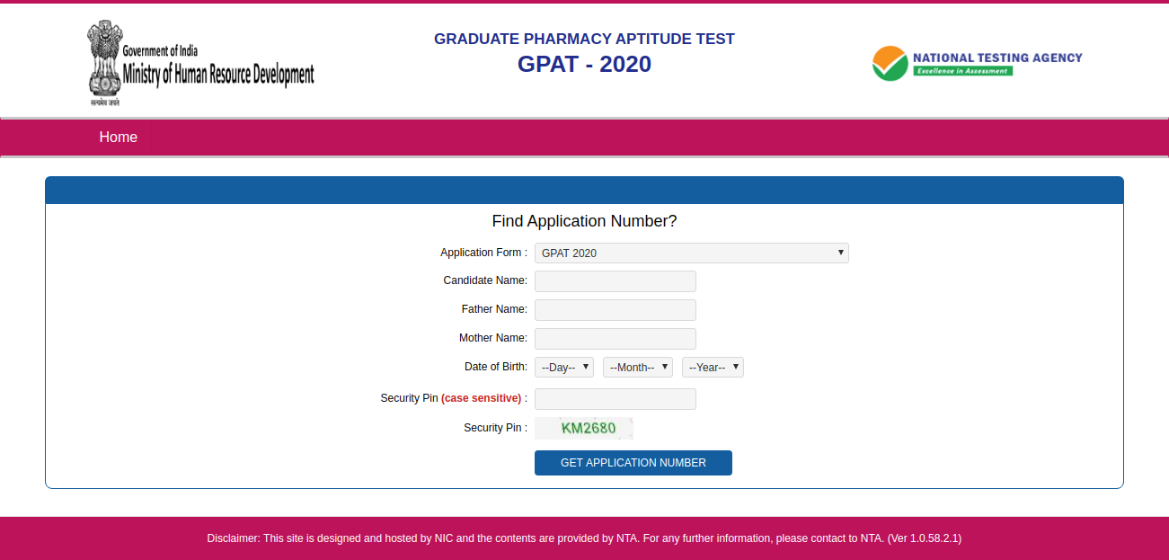Select GPAT 2020 in the Application Form selector

[691, 253]
